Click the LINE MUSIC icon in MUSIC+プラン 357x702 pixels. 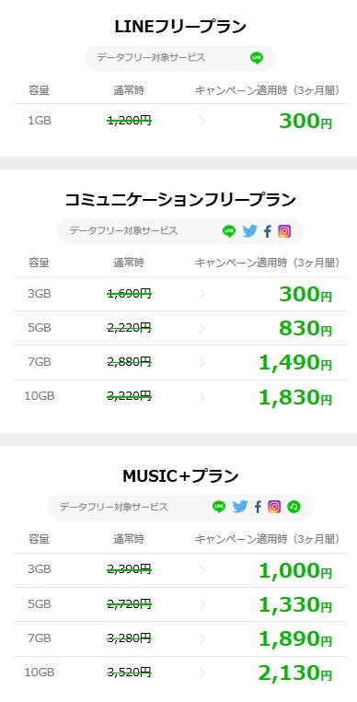pos(294,507)
